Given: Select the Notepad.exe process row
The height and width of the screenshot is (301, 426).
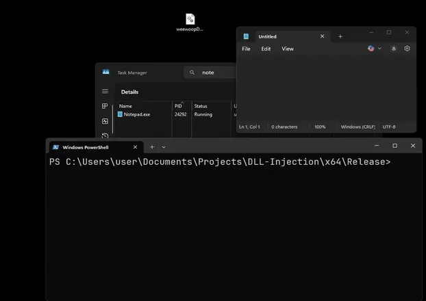Looking at the screenshot, I should (137, 115).
